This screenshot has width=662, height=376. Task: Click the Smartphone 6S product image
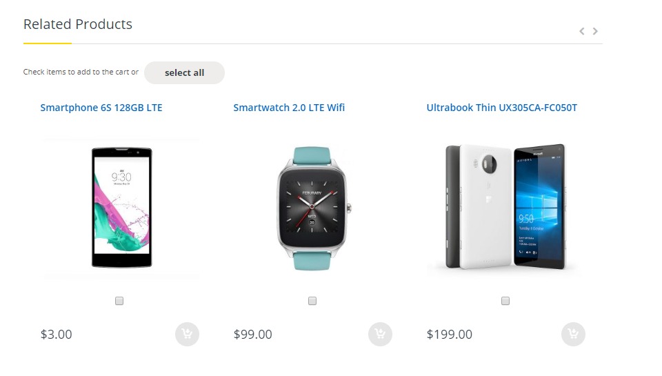[x=121, y=208]
